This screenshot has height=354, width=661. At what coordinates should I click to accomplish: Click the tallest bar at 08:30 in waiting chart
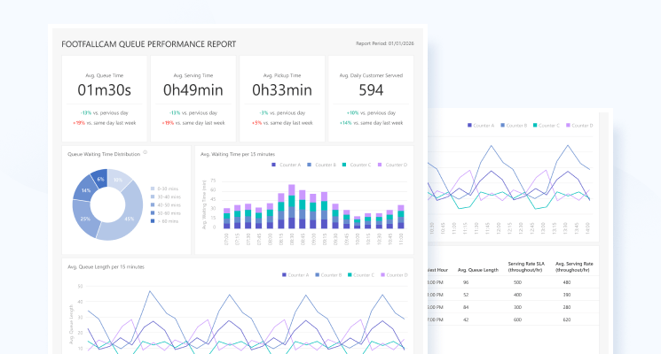click(x=291, y=206)
